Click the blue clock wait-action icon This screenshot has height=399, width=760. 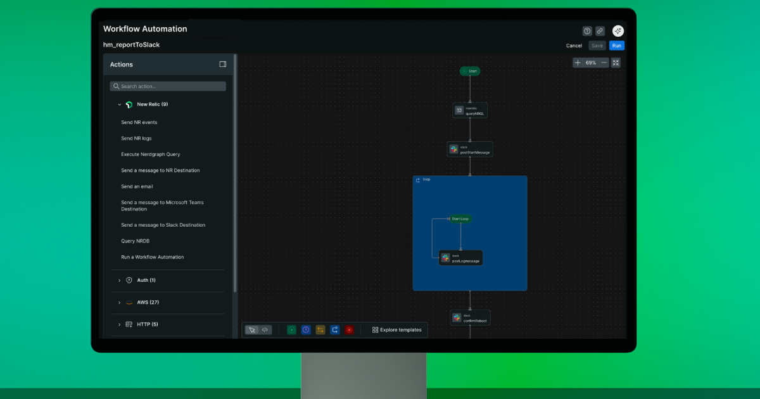(305, 329)
